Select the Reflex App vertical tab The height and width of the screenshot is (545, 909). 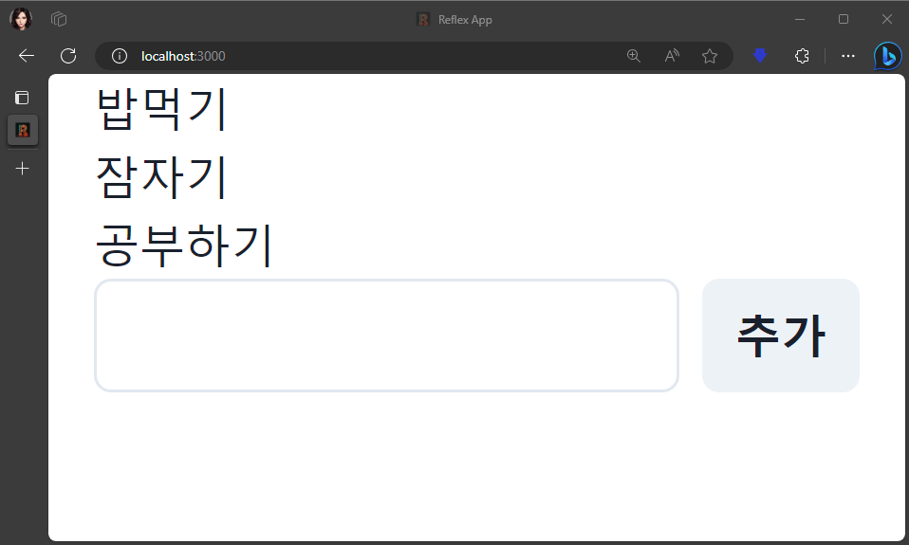point(23,130)
